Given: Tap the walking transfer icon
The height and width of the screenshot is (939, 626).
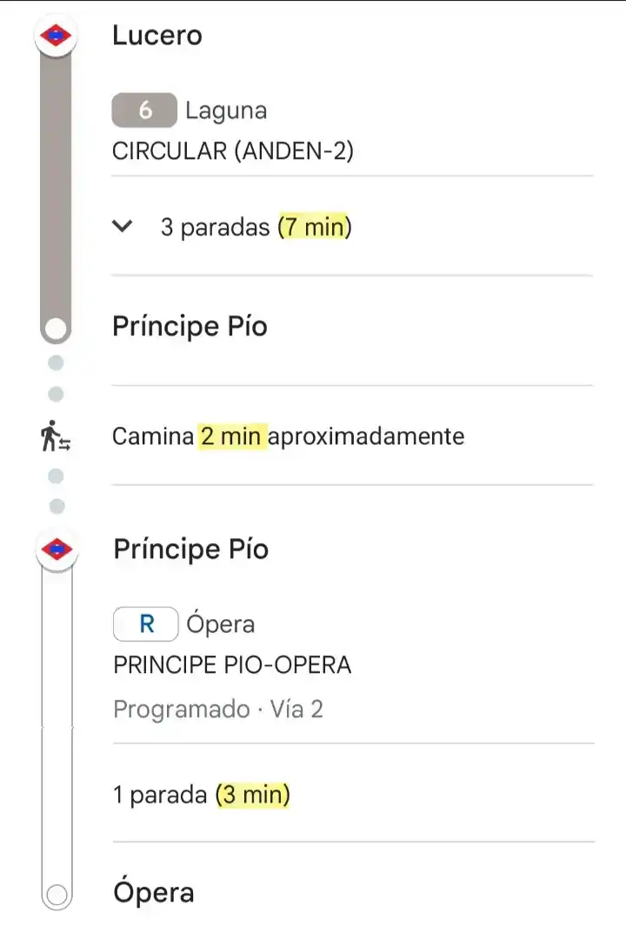Looking at the screenshot, I should pyautogui.click(x=56, y=436).
